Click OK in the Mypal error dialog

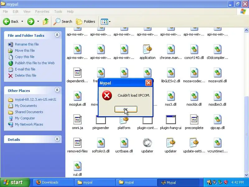pyautogui.click(x=126, y=109)
